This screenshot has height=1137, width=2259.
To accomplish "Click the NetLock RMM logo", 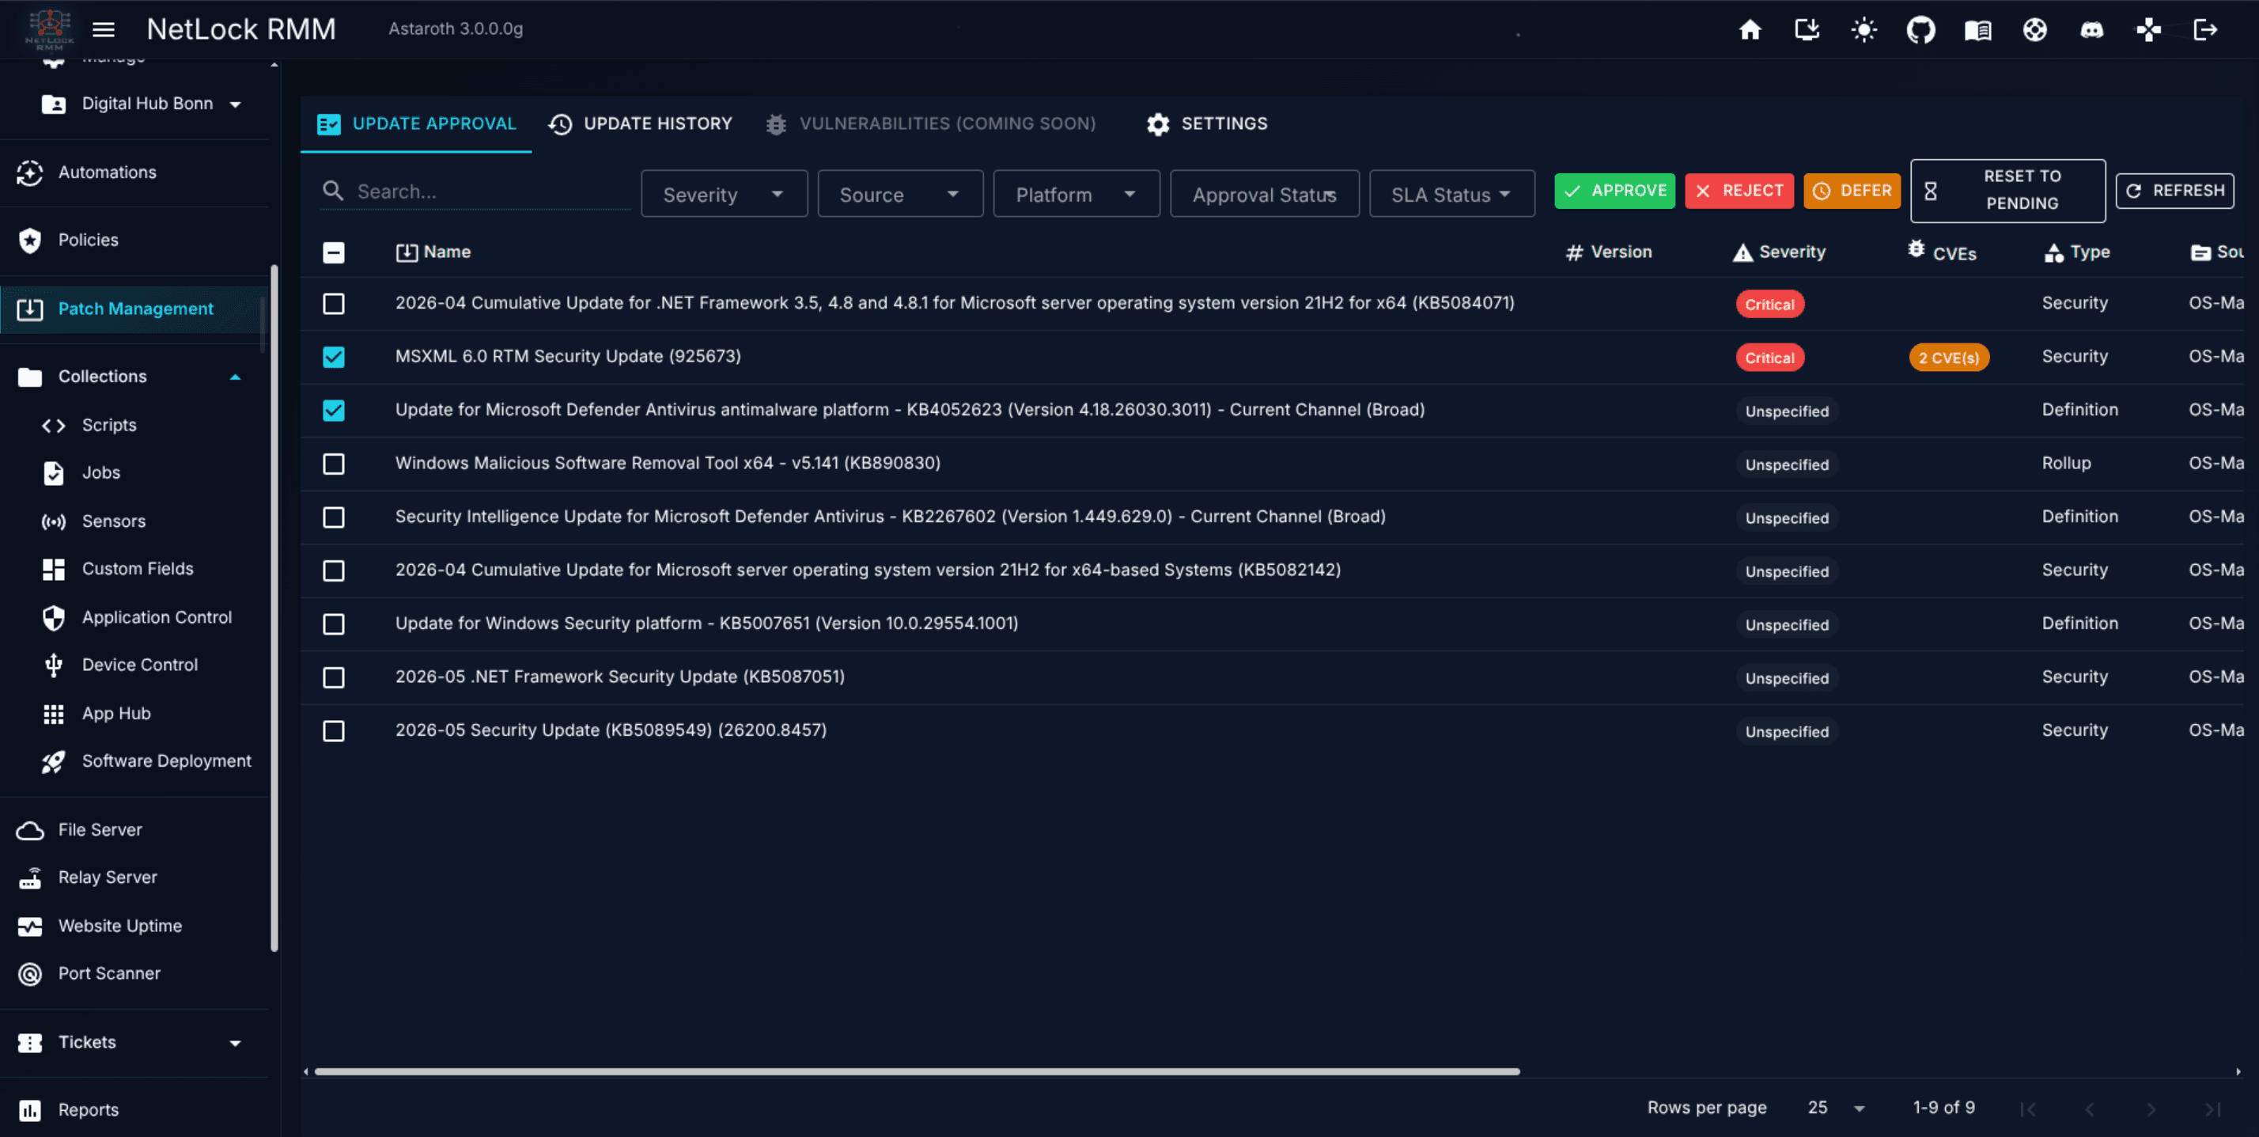I will point(49,29).
